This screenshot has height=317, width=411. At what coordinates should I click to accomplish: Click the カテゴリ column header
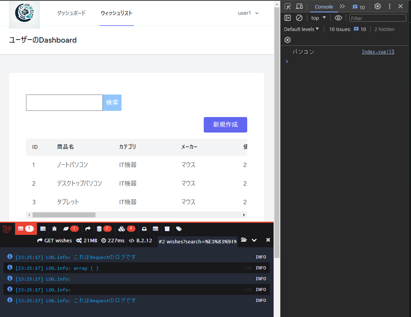[x=128, y=147]
